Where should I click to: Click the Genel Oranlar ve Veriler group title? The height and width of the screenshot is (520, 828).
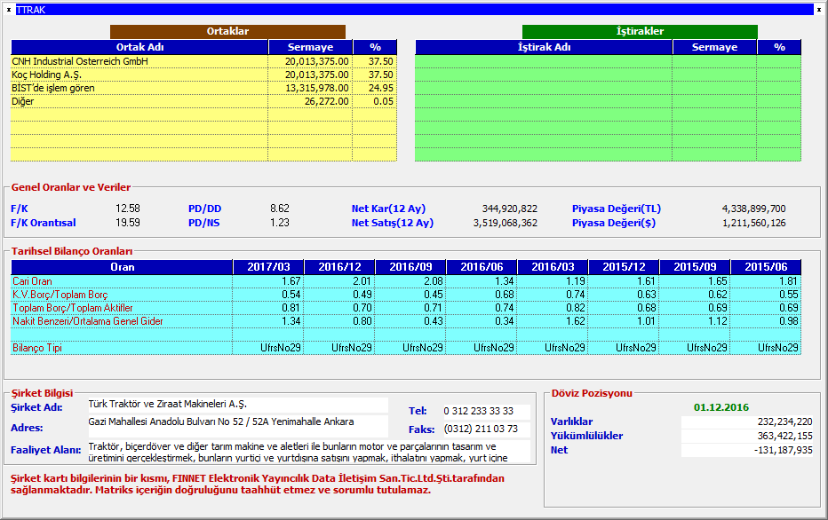coord(71,187)
